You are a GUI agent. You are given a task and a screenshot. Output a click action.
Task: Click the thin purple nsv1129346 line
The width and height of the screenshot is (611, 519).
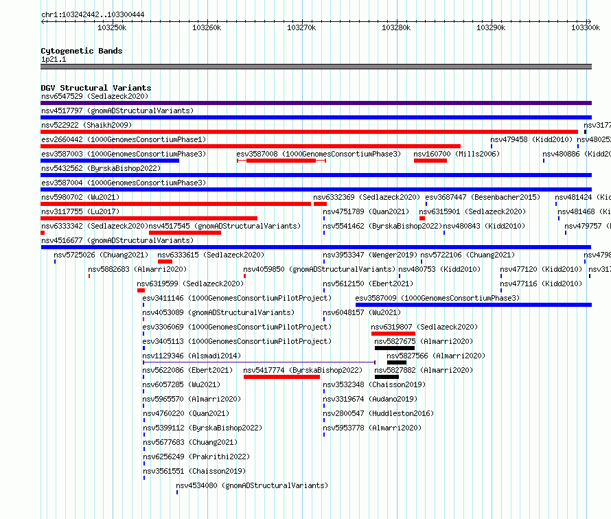click(x=259, y=362)
